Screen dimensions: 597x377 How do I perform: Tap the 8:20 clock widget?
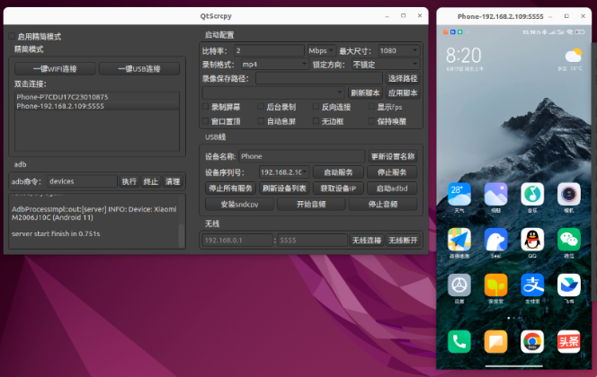(x=464, y=56)
